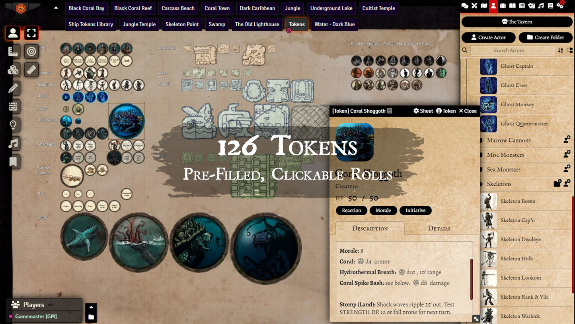Toggle the fullscreen select tool

coord(31,33)
